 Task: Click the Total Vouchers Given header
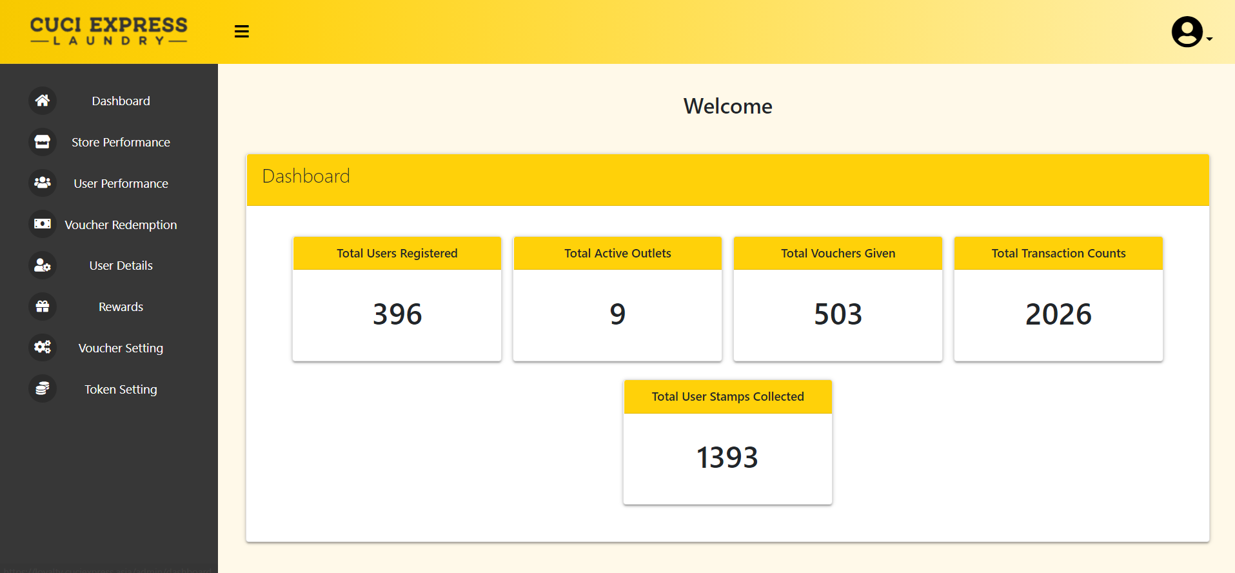[838, 254]
